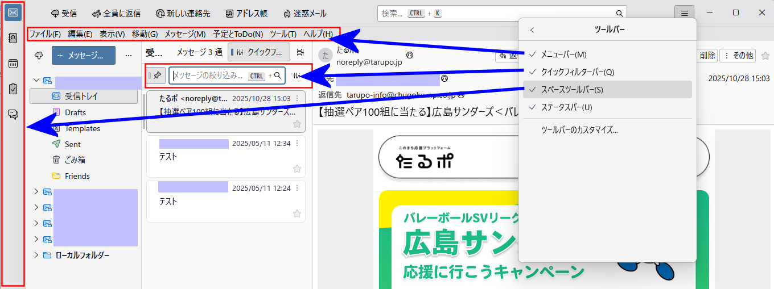The image size is (774, 289).
Task: Open the Chat space icon
Action: (13, 115)
